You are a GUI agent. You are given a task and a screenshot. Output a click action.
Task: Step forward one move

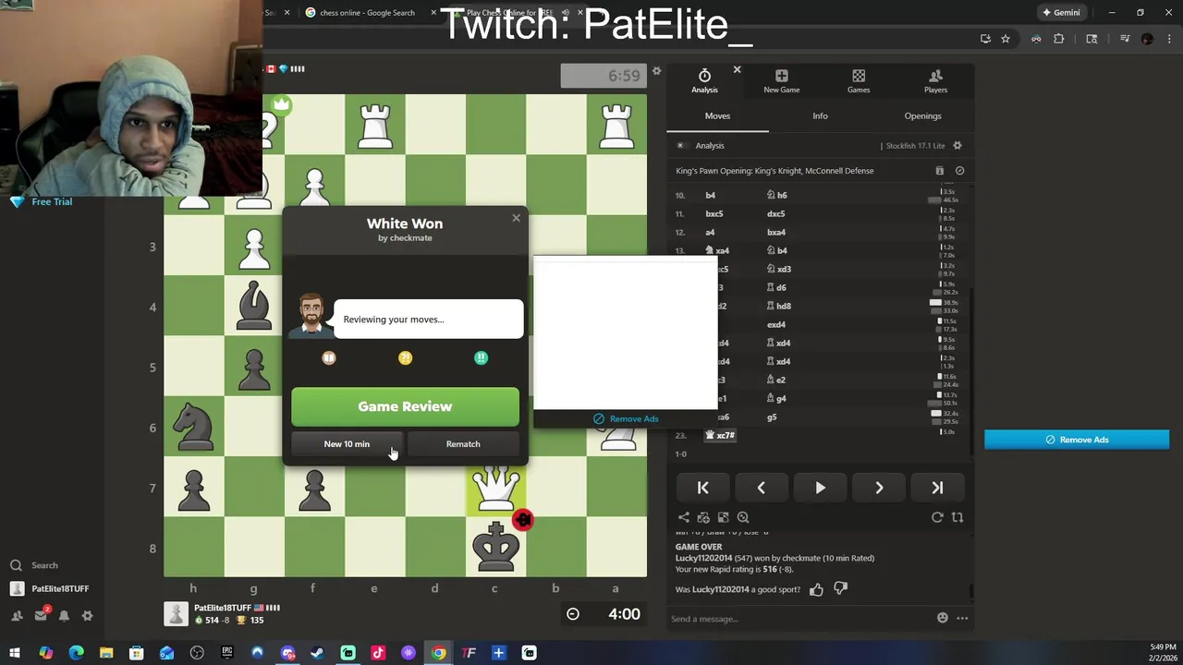click(x=879, y=488)
